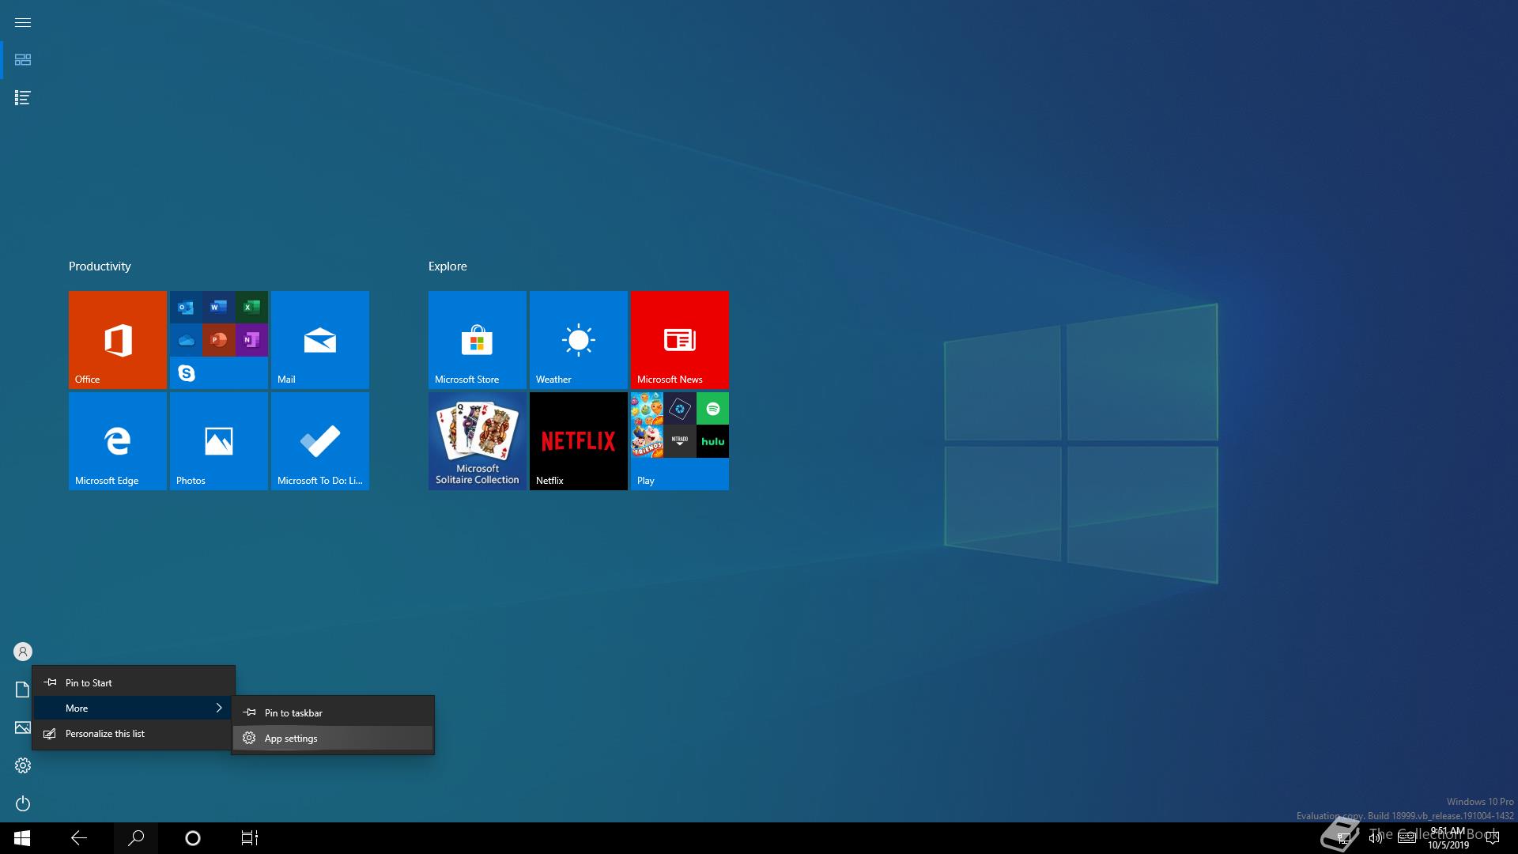This screenshot has width=1518, height=854.
Task: Open Microsoft To Do tile
Action: point(320,441)
